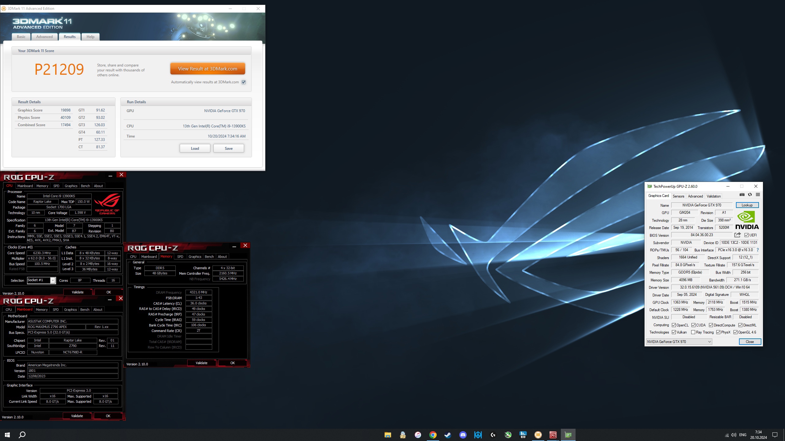Toggle the DirectCompute checkbox
Image resolution: width=785 pixels, height=441 pixels.
click(x=711, y=325)
